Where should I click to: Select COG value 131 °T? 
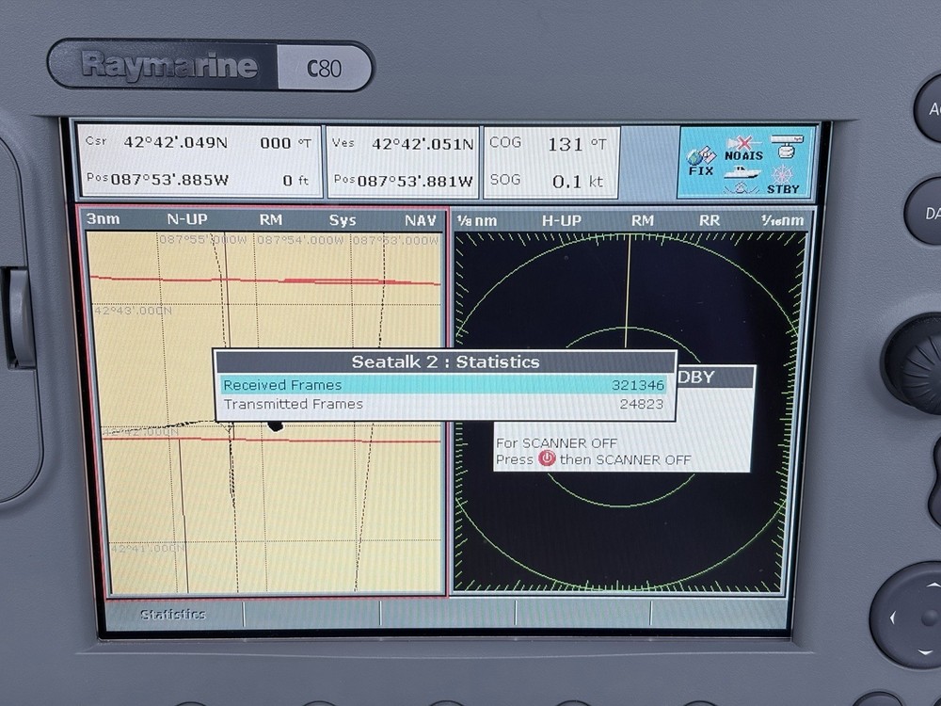[x=577, y=144]
